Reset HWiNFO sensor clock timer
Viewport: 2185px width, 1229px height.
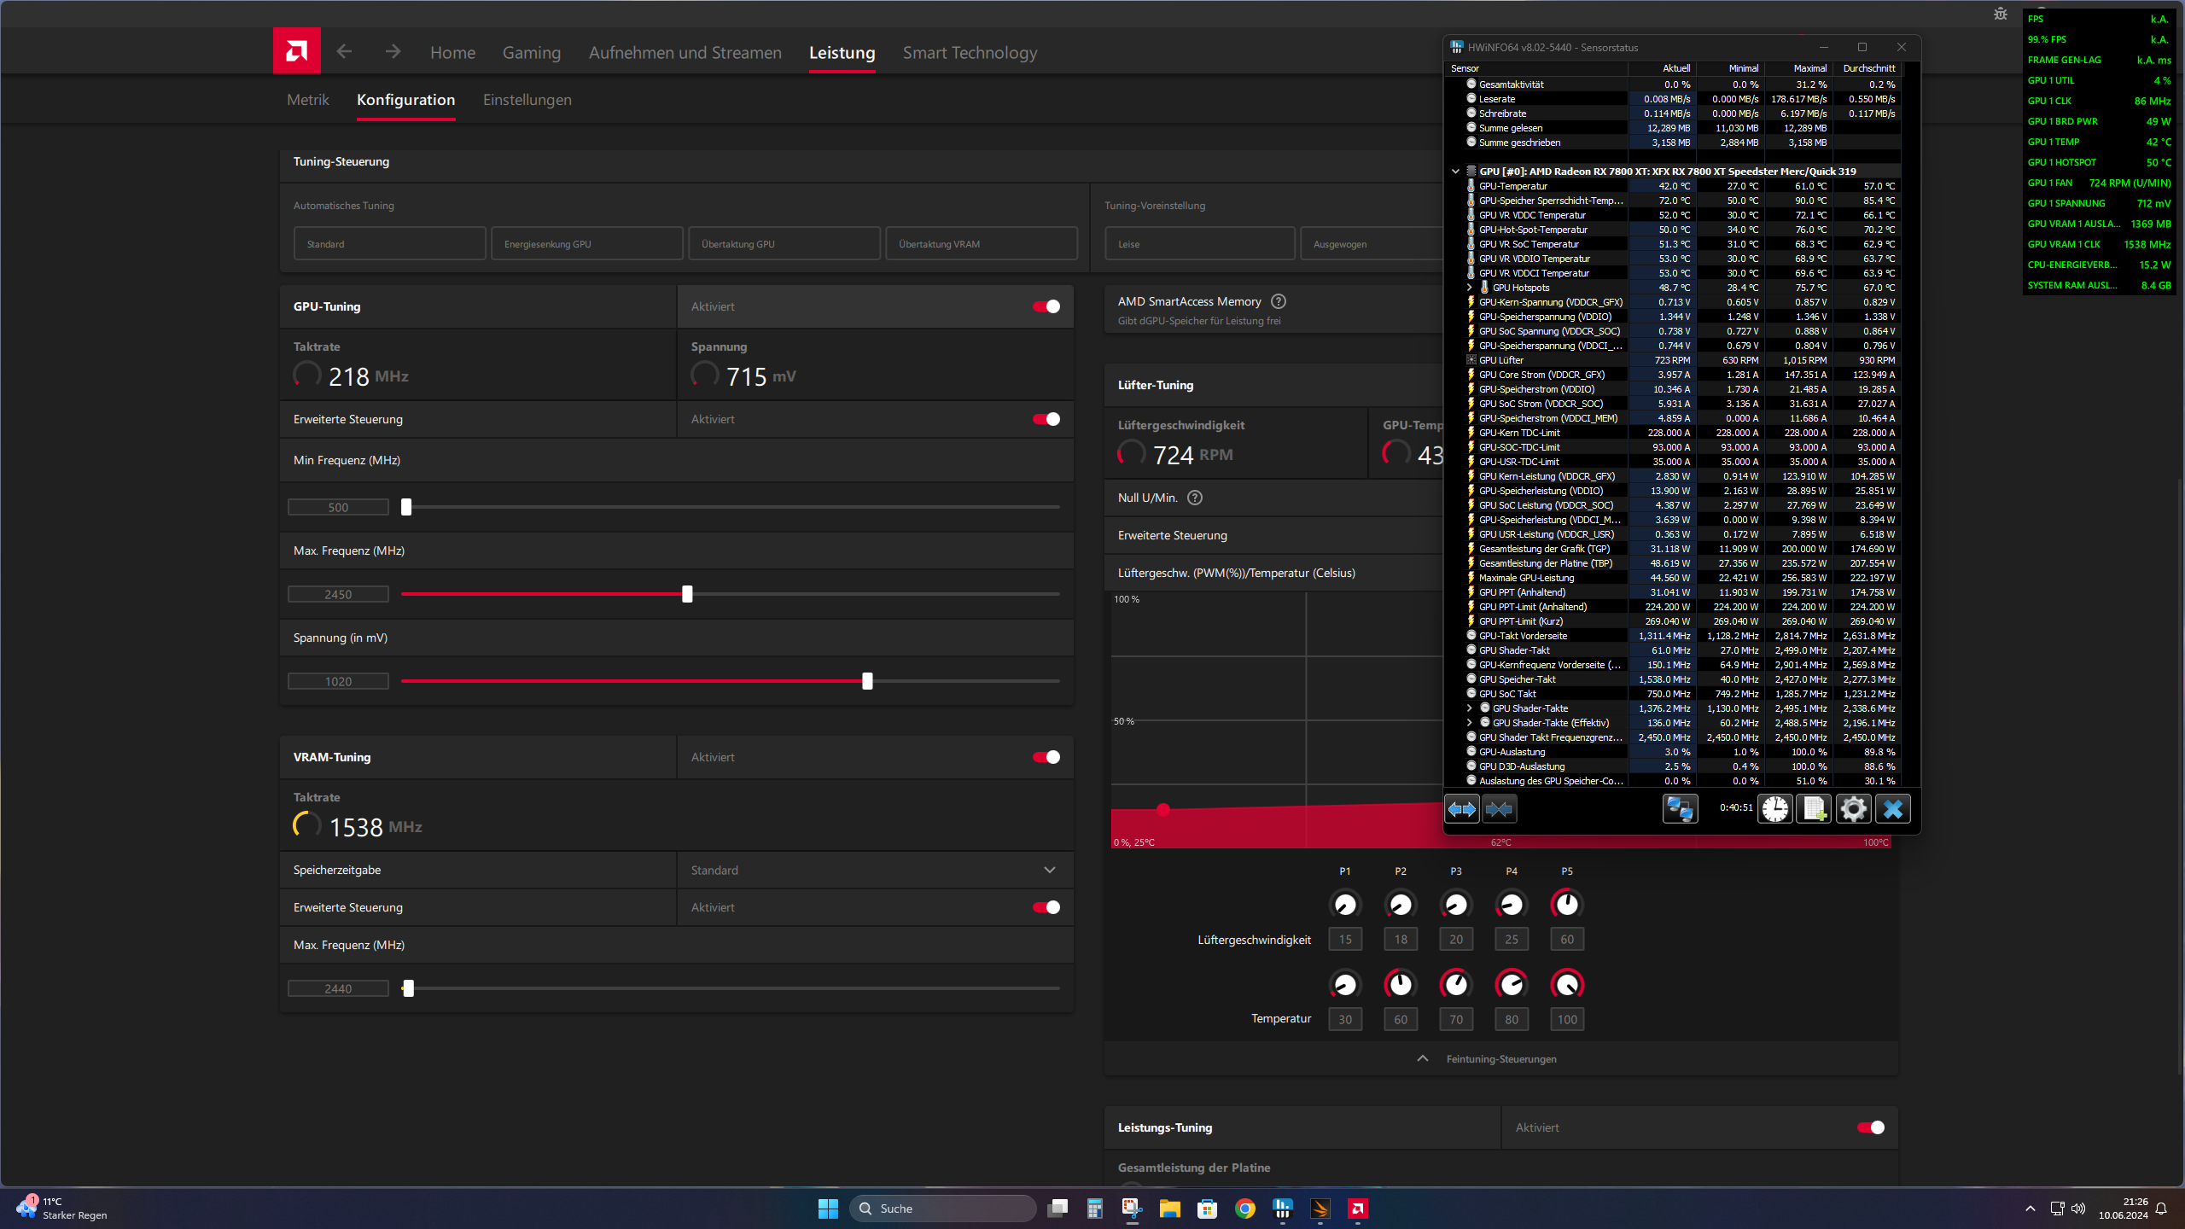pos(1775,808)
